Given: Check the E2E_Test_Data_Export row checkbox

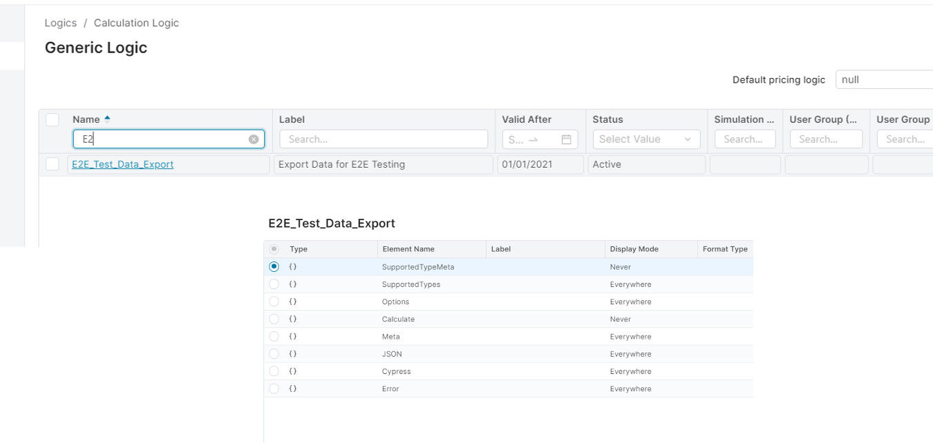Looking at the screenshot, I should (53, 164).
